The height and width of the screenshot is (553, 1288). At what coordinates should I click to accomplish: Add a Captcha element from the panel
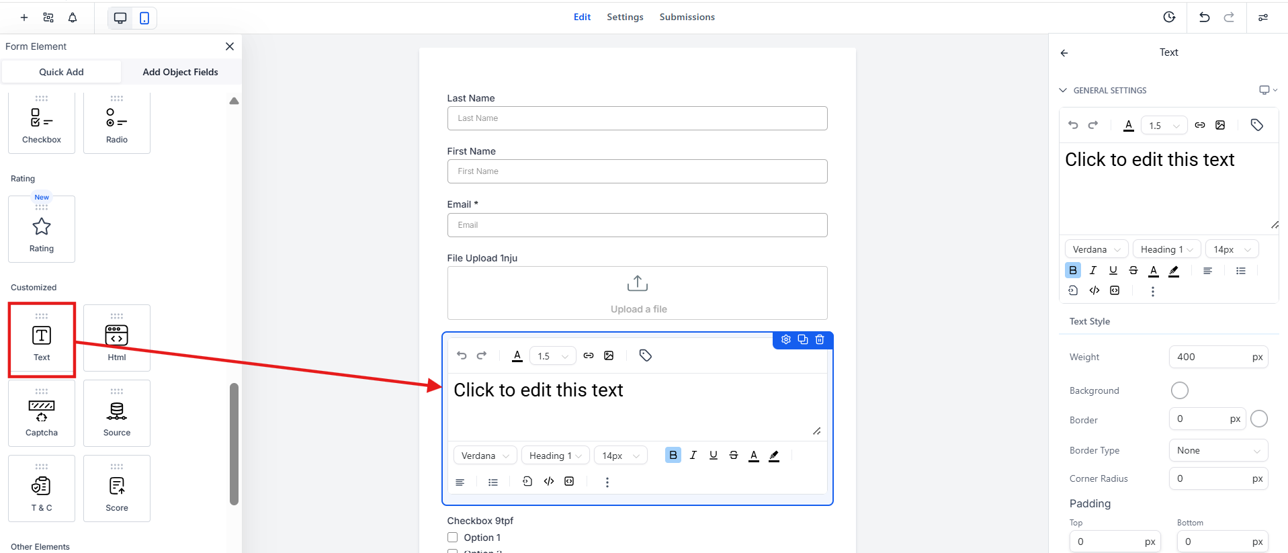click(42, 413)
